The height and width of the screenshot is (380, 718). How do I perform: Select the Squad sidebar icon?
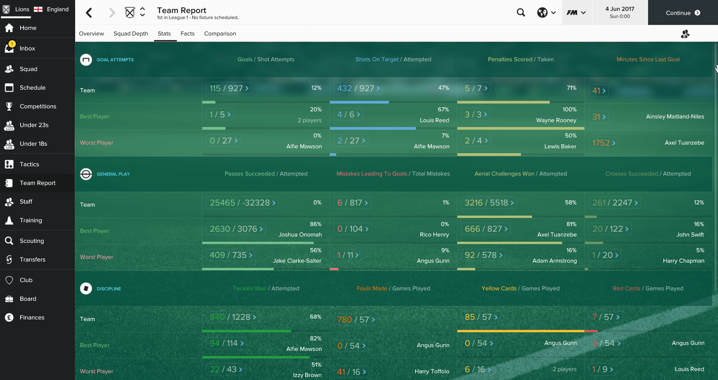pos(9,69)
